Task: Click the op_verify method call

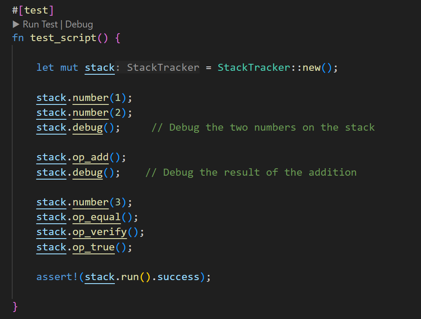Action: point(100,232)
